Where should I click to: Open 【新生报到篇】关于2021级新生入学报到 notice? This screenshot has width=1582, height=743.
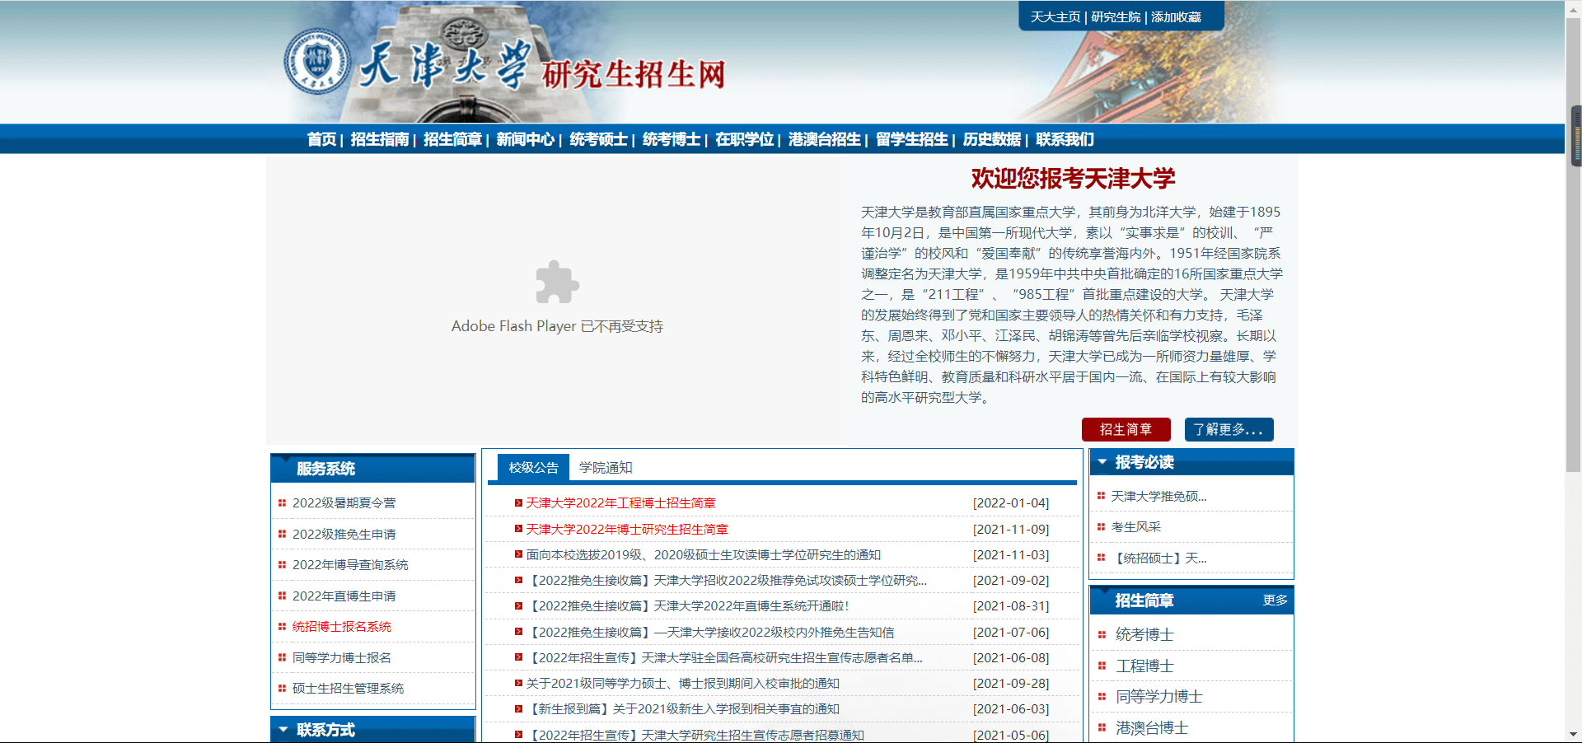click(x=683, y=708)
